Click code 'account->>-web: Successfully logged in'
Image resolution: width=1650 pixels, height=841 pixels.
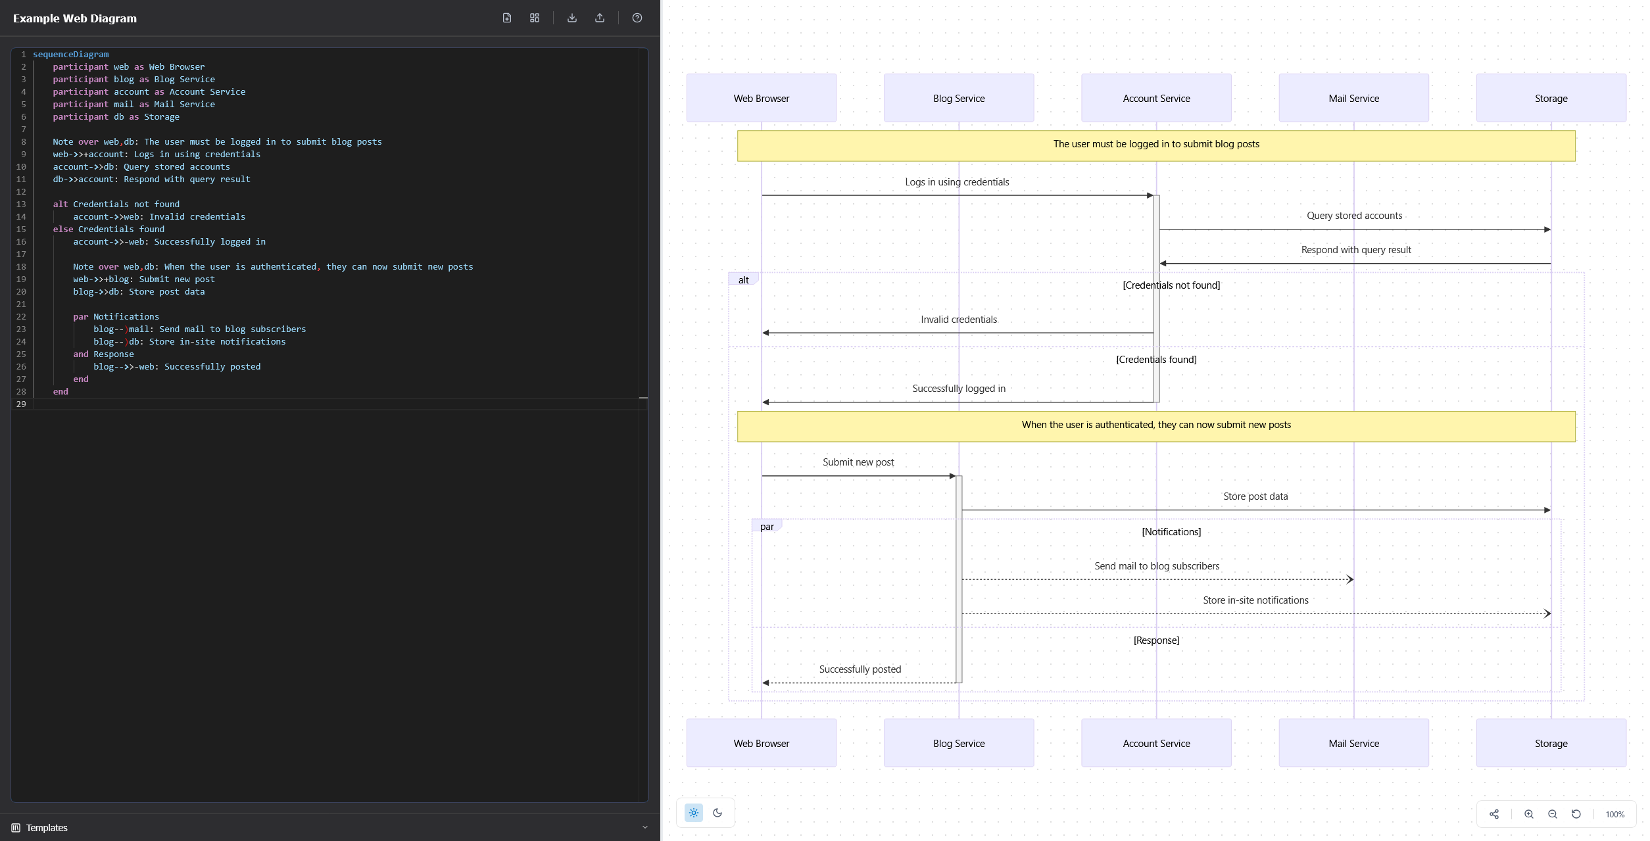[x=170, y=242]
